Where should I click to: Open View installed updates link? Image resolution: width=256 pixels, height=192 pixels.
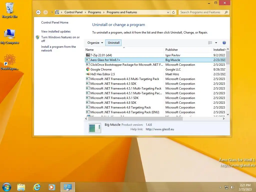click(56, 31)
